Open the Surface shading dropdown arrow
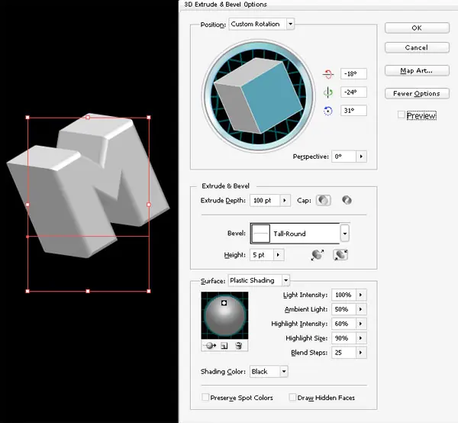This screenshot has width=458, height=423. point(285,280)
